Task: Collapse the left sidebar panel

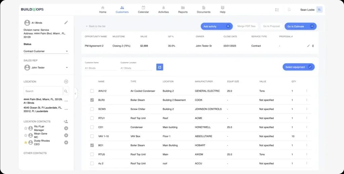Action: pyautogui.click(x=75, y=94)
